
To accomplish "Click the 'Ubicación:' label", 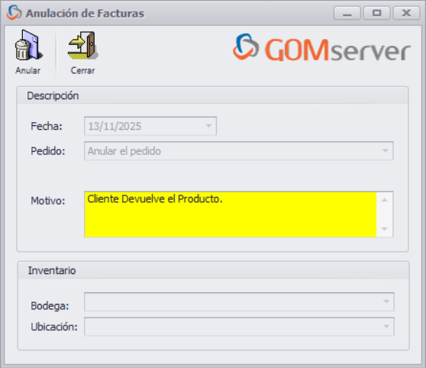I will [x=54, y=327].
